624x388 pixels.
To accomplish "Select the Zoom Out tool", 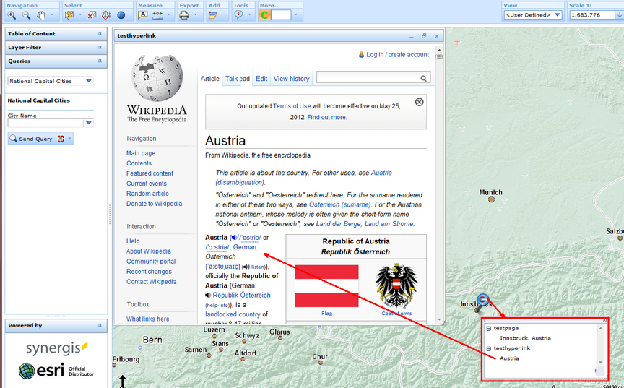I will click(x=26, y=14).
